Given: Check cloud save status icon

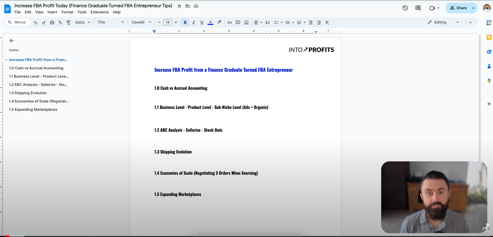Looking at the screenshot, I should click(196, 6).
